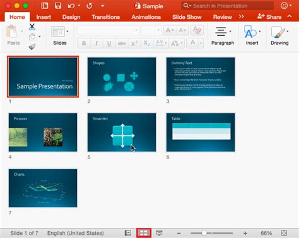Show more ribbon tabs with chevron
Image resolution: width=299 pixels, height=238 pixels.
click(242, 16)
